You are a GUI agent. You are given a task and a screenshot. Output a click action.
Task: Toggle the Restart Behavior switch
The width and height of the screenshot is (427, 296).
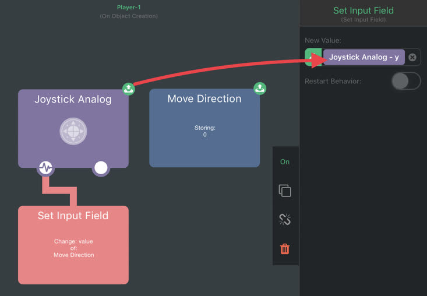[406, 81]
